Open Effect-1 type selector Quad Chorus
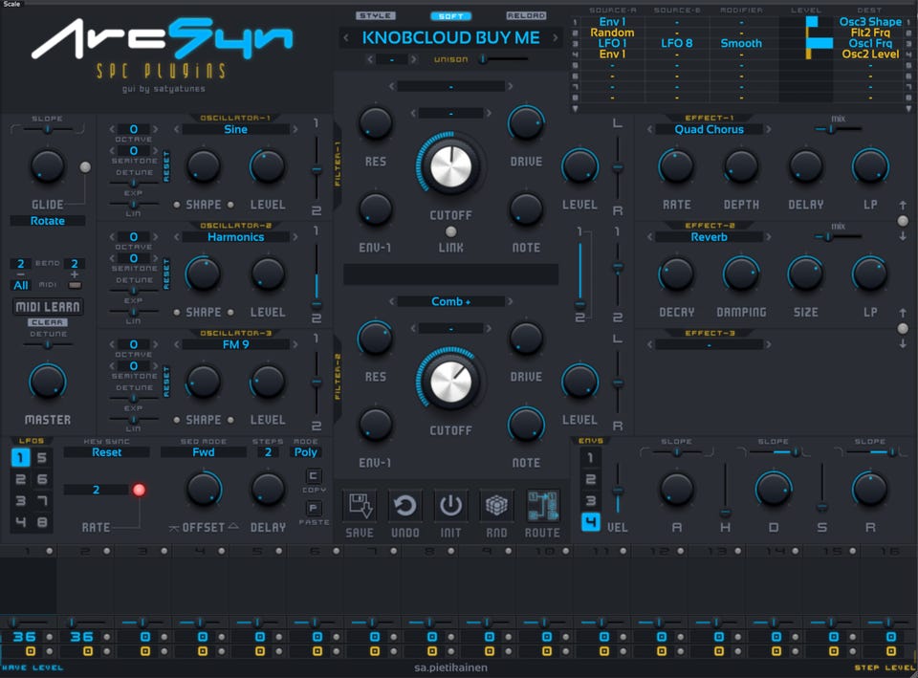Viewport: 918px width, 678px height. pos(709,129)
